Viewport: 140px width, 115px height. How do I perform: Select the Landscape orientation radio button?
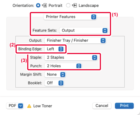[68, 5]
